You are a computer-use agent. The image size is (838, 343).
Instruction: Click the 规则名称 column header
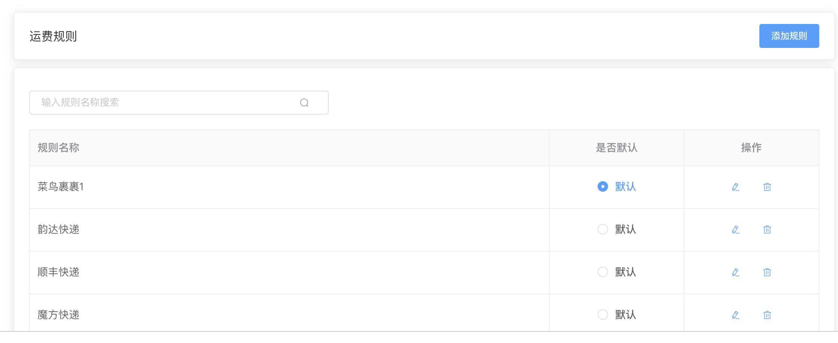[x=58, y=148]
